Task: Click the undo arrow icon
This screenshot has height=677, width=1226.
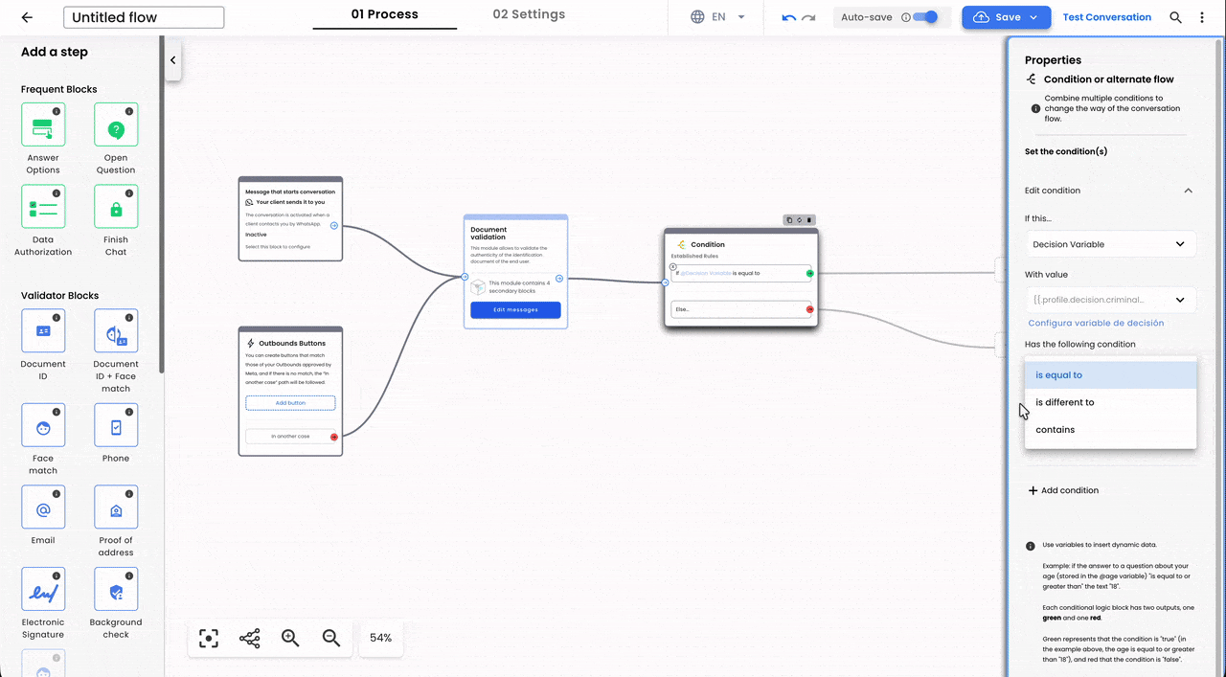Action: (789, 17)
